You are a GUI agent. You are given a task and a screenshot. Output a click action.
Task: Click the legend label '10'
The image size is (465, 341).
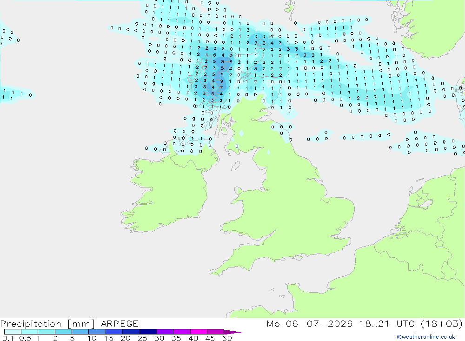[92, 338]
